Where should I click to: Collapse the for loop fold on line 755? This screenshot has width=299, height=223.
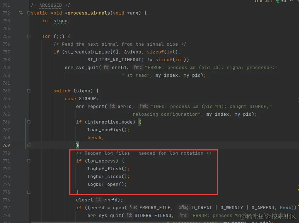29,36
